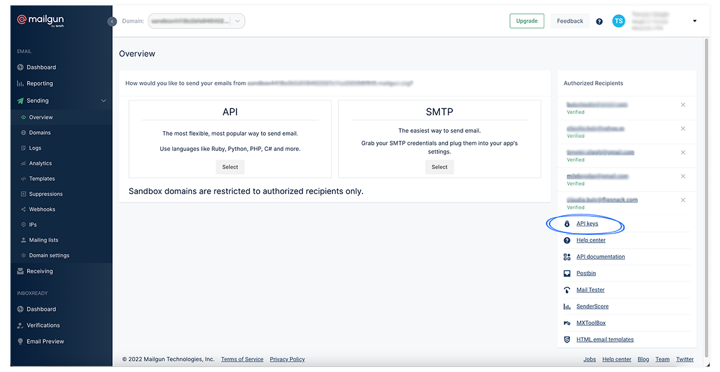This screenshot has height=372, width=720.
Task: Click the API keys lock icon
Action: (x=567, y=223)
